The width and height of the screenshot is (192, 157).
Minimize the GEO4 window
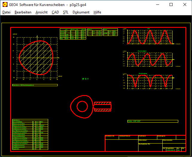[157, 5]
